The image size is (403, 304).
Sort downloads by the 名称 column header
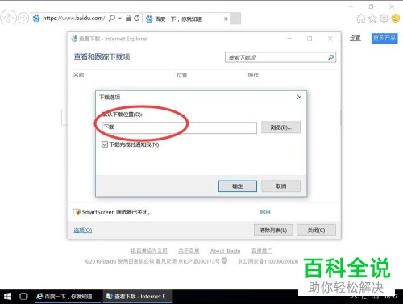coord(79,75)
